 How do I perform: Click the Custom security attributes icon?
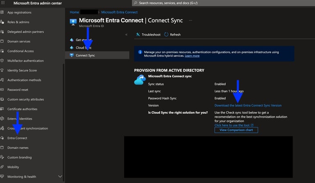(2, 99)
